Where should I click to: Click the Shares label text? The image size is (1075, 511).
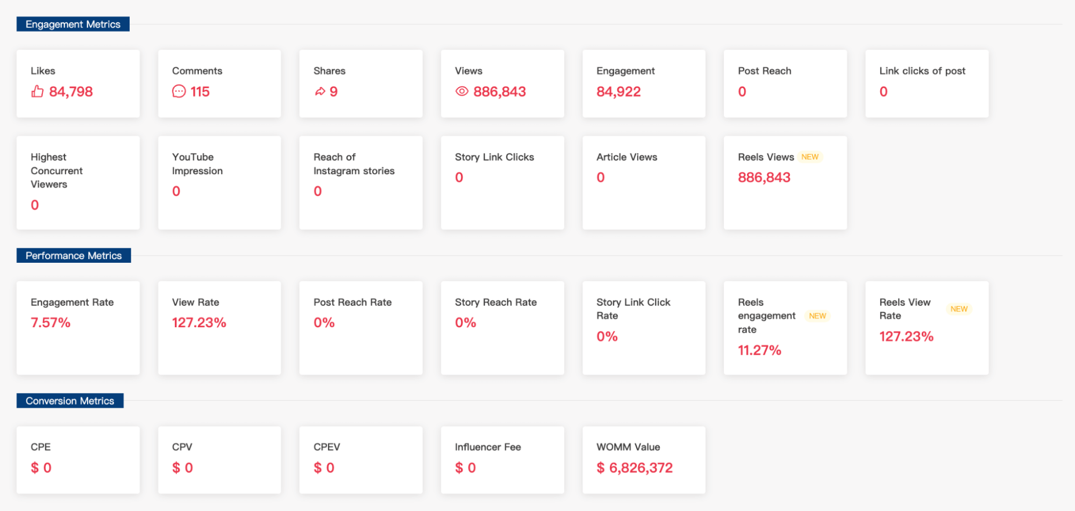tap(329, 71)
